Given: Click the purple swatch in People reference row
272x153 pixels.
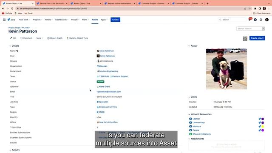Looking at the screenshot, I should coord(263,130).
